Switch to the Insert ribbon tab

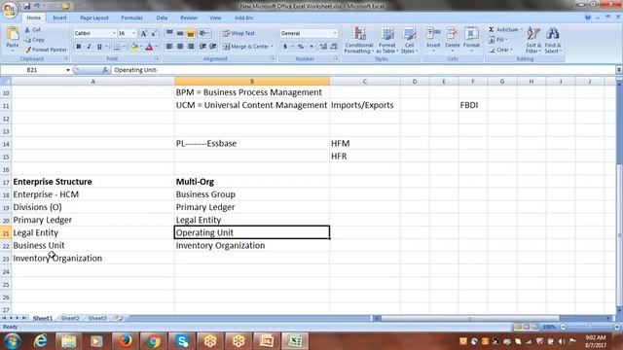coord(60,17)
